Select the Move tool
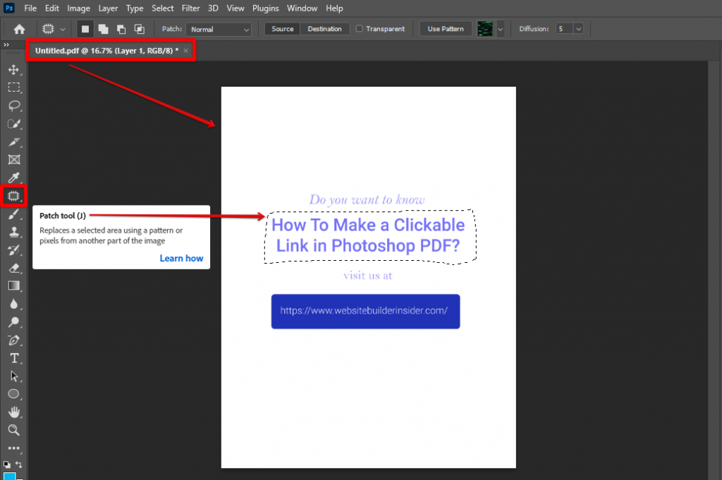Viewport: 722px width, 480px height. tap(14, 70)
